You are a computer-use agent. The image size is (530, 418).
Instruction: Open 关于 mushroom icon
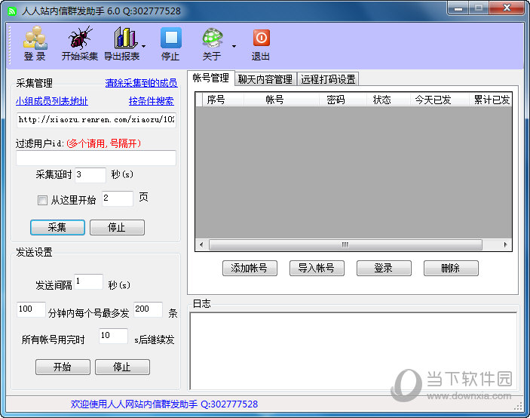point(213,37)
